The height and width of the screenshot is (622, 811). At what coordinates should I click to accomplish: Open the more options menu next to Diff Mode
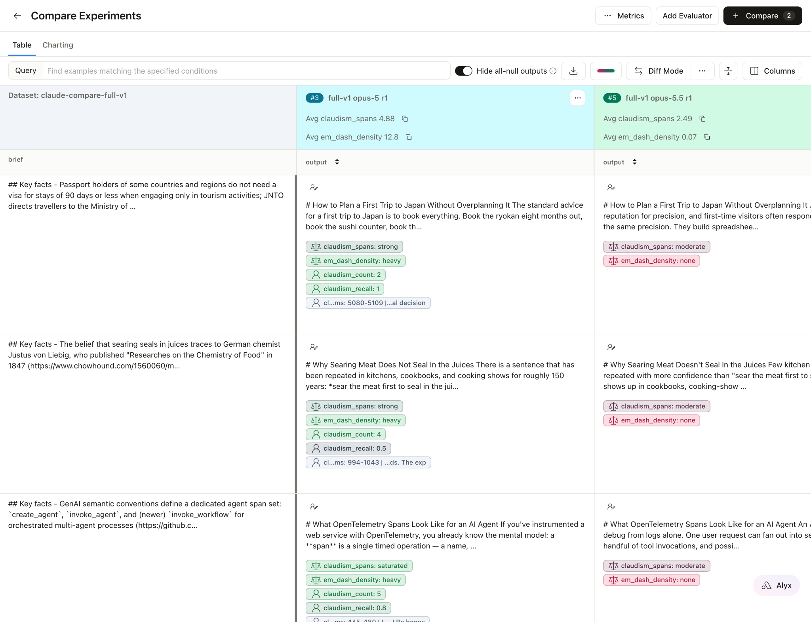(702, 71)
